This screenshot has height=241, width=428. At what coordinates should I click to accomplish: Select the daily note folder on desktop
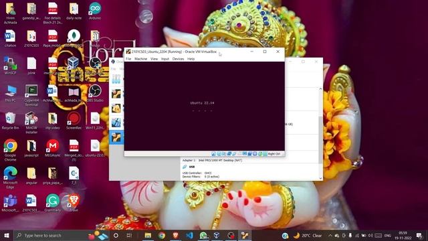(x=74, y=11)
